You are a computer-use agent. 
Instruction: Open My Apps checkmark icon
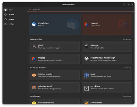[5, 14]
